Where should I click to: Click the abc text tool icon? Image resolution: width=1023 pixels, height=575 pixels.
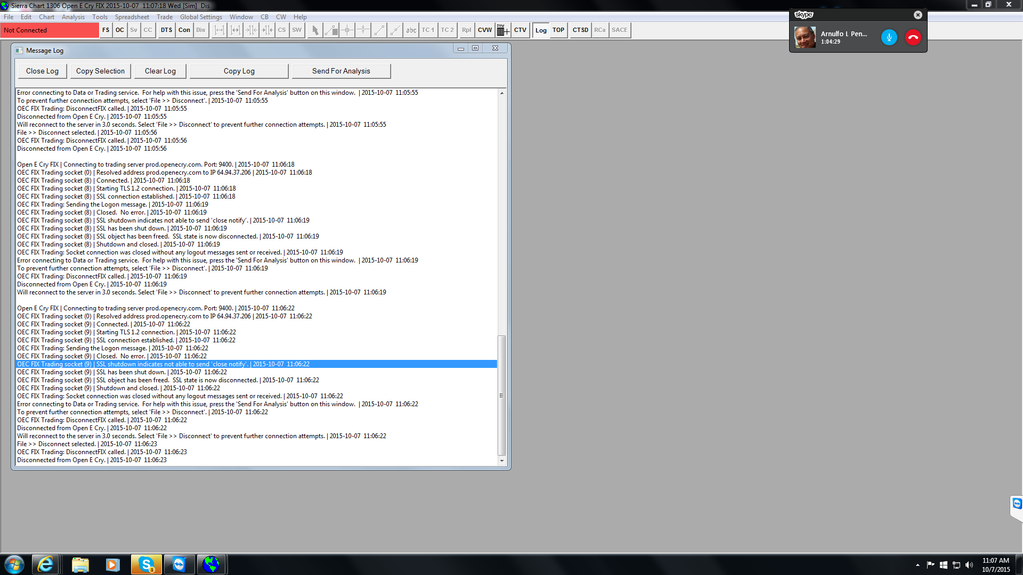click(411, 30)
